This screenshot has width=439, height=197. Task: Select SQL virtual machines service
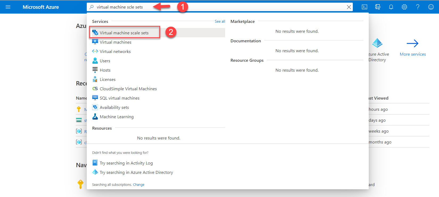point(119,98)
